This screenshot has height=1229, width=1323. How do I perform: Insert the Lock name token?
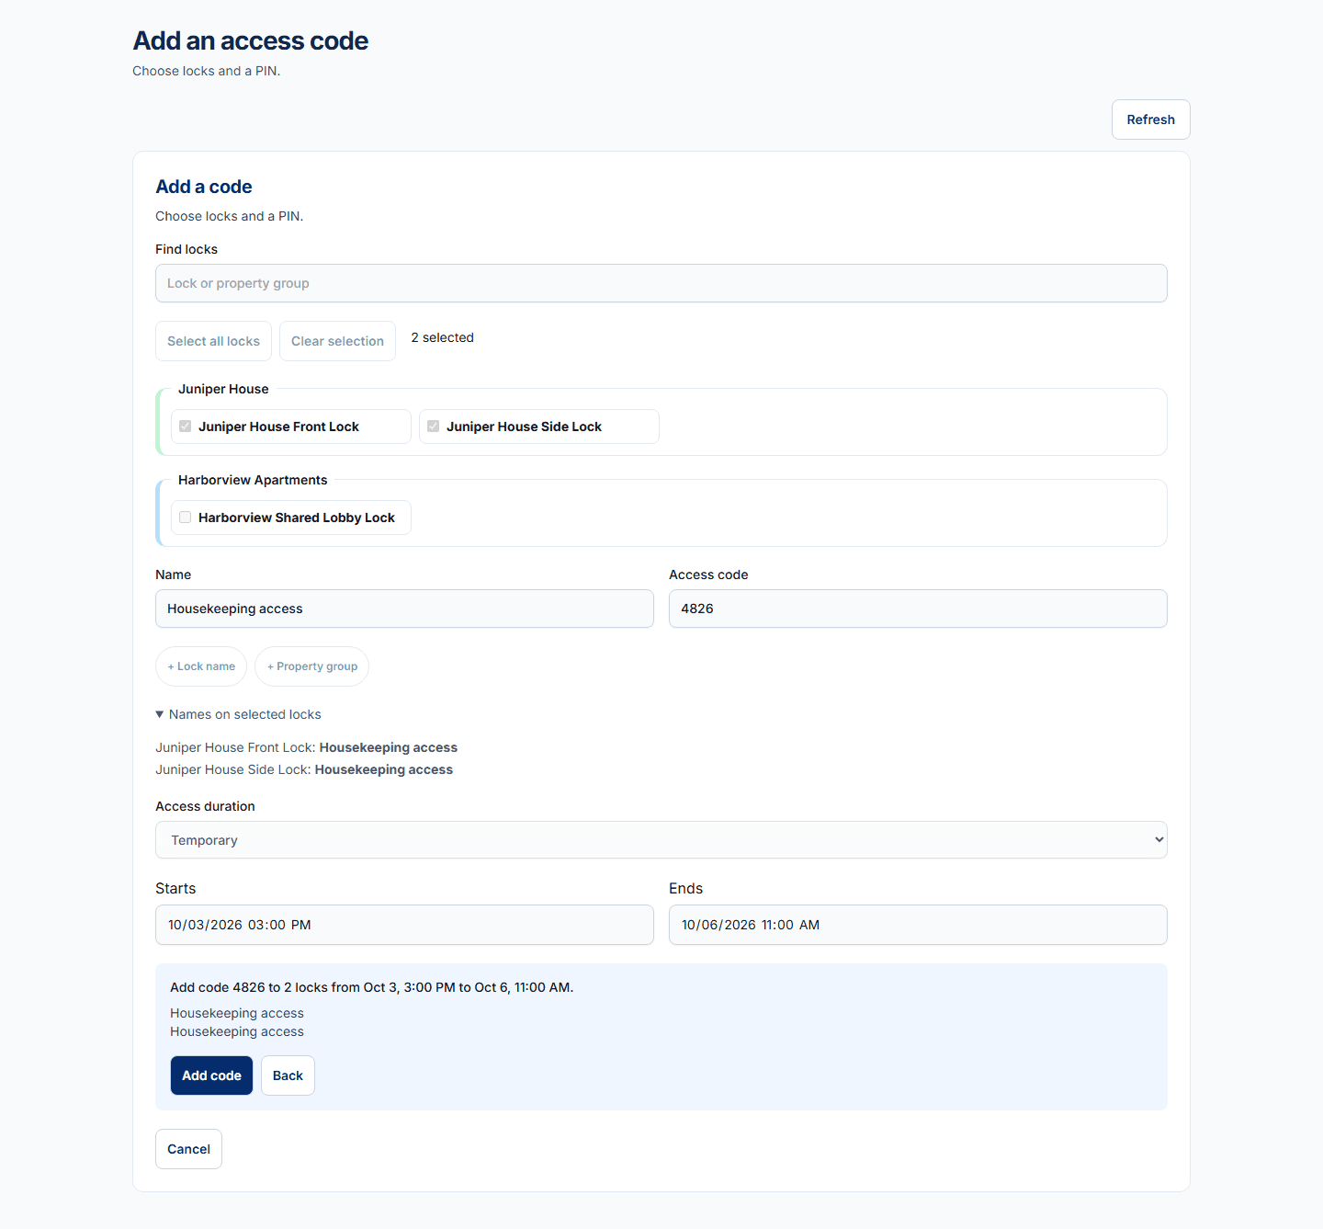201,666
